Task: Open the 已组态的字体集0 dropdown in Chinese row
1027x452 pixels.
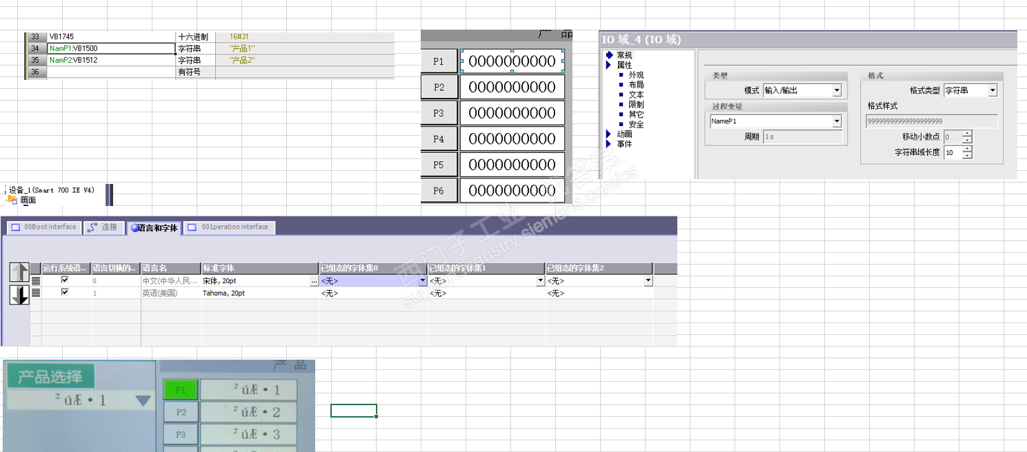Action: 422,281
